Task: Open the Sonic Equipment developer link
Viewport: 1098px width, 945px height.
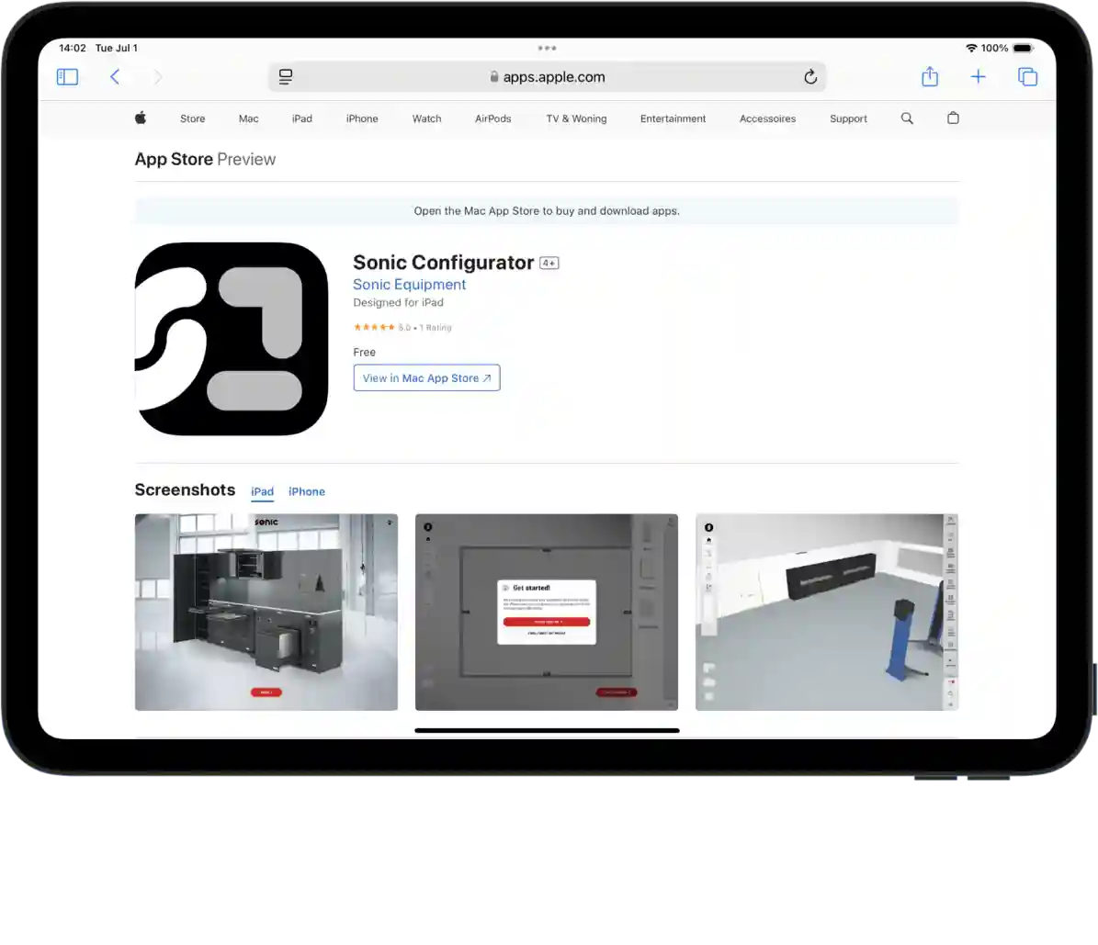Action: coord(409,284)
